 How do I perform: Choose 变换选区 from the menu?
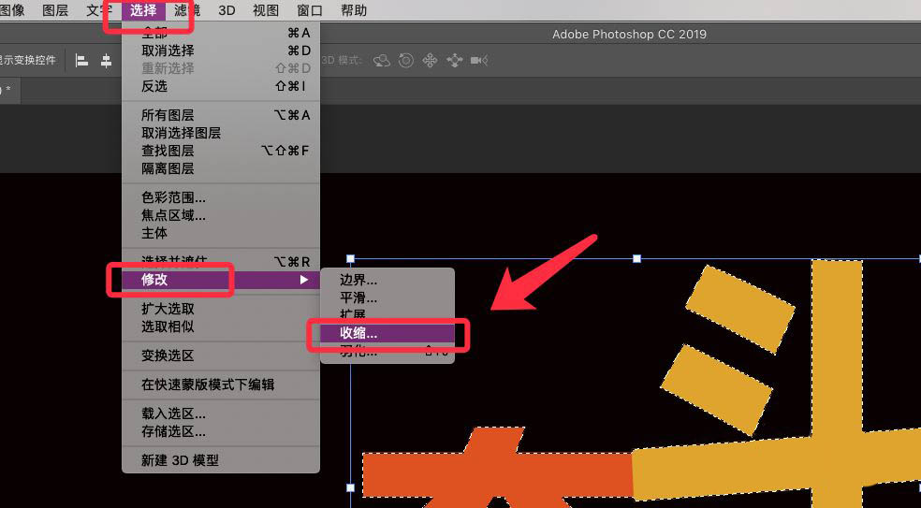(x=221, y=356)
